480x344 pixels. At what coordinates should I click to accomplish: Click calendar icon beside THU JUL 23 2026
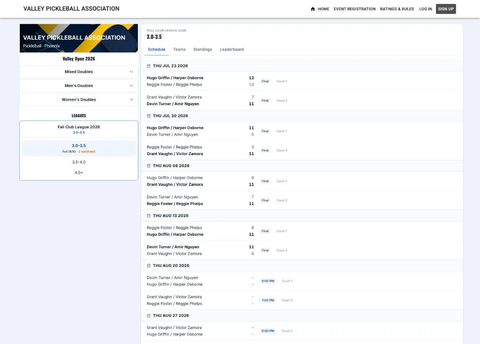(149, 66)
